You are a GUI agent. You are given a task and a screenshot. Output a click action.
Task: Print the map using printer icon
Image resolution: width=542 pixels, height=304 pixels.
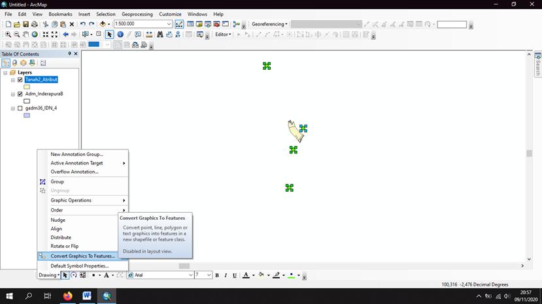point(35,24)
